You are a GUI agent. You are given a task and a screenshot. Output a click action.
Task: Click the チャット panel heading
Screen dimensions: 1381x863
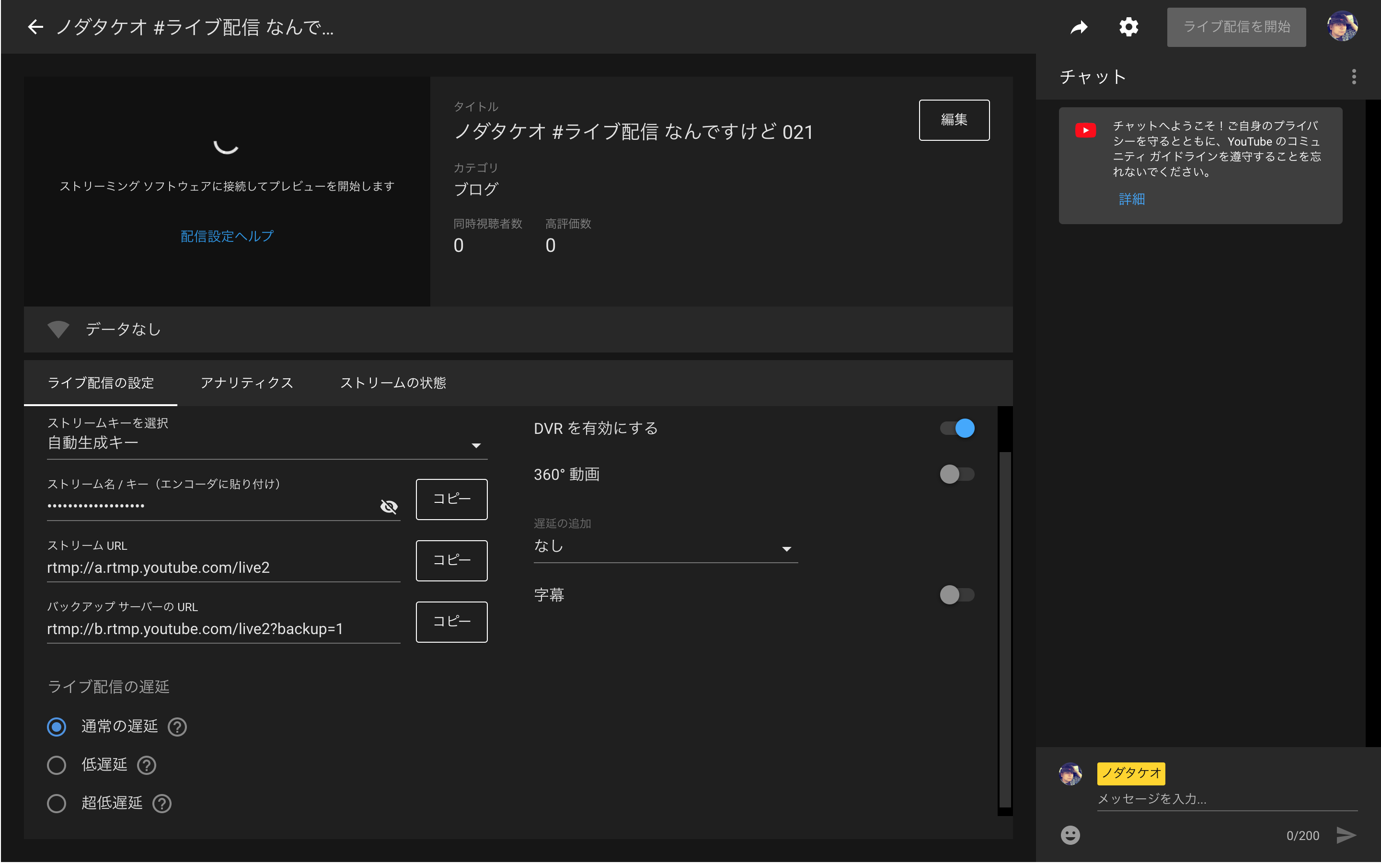(x=1093, y=77)
